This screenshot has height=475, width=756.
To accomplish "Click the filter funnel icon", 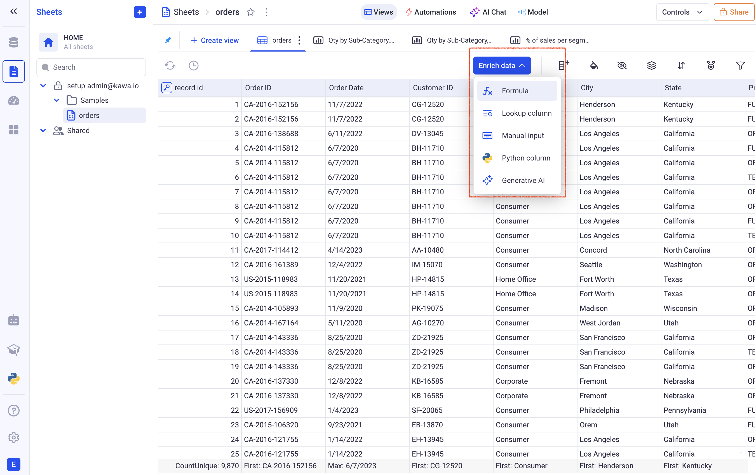I will (x=740, y=66).
